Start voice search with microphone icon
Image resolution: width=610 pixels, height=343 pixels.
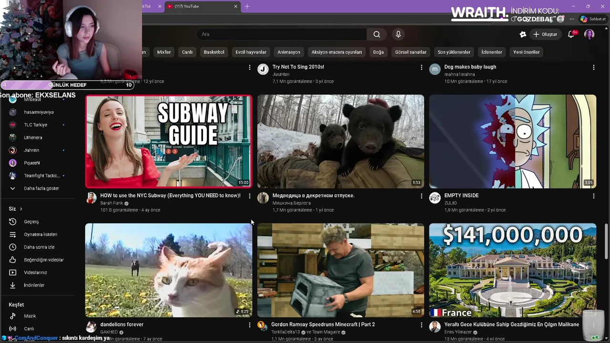coord(398,34)
